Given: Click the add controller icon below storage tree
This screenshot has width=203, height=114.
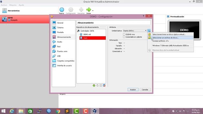Looking at the screenshot, I should click(94, 85).
